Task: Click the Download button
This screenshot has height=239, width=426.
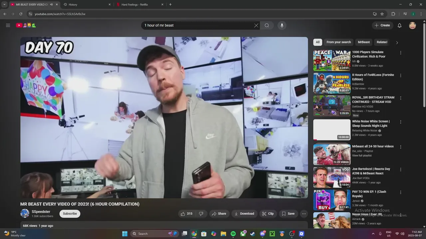Action: [x=244, y=214]
